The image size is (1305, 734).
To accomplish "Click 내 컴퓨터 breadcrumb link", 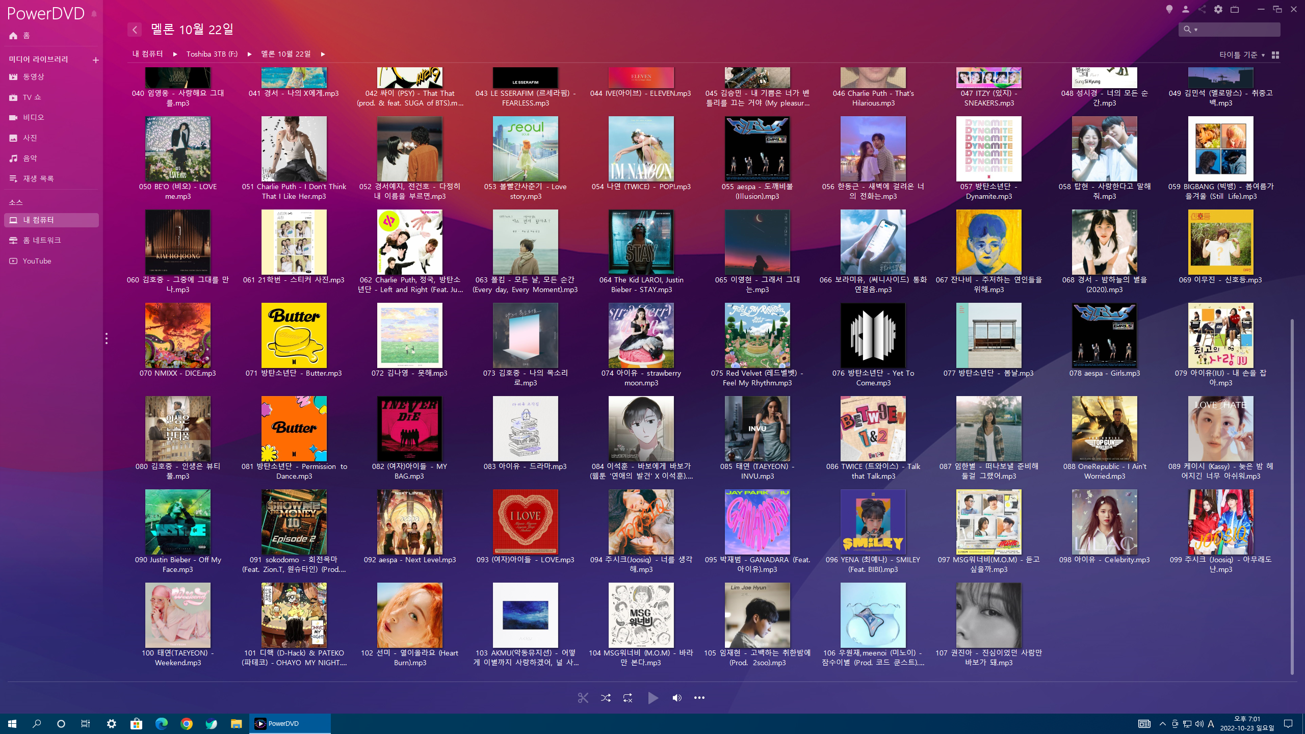I will tap(147, 54).
